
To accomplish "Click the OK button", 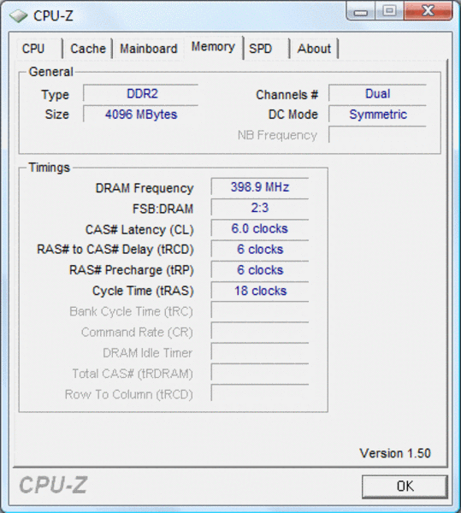I will [x=405, y=486].
